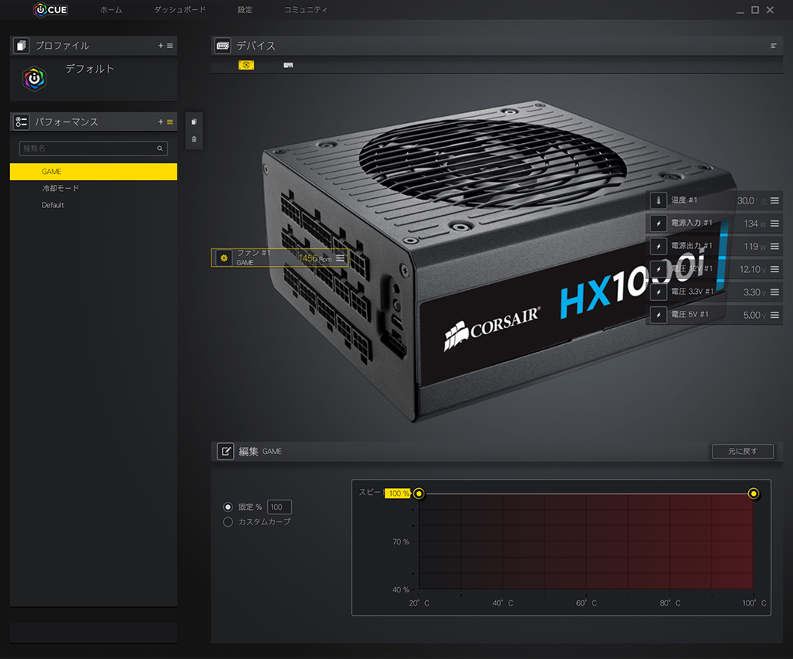Open the パフォーマンス panel menu
This screenshot has width=793, height=659.
click(x=170, y=121)
